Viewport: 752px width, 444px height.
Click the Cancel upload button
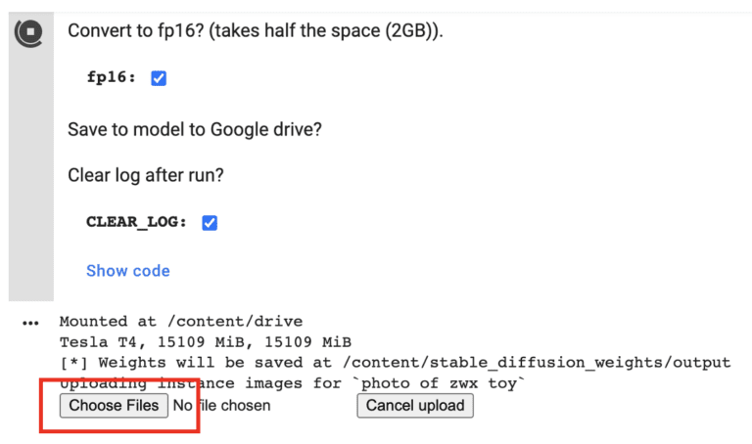click(x=415, y=405)
